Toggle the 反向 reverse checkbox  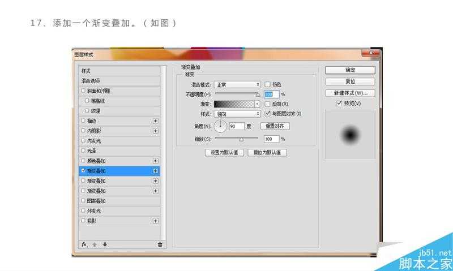267,104
